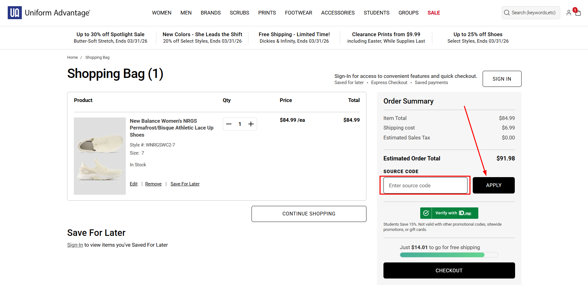Click the $84.99 /ea price
The width and height of the screenshot is (588, 285).
pos(292,120)
